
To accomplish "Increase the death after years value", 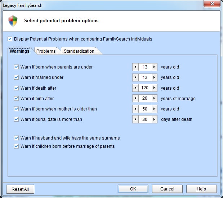I will pyautogui.click(x=154, y=88).
